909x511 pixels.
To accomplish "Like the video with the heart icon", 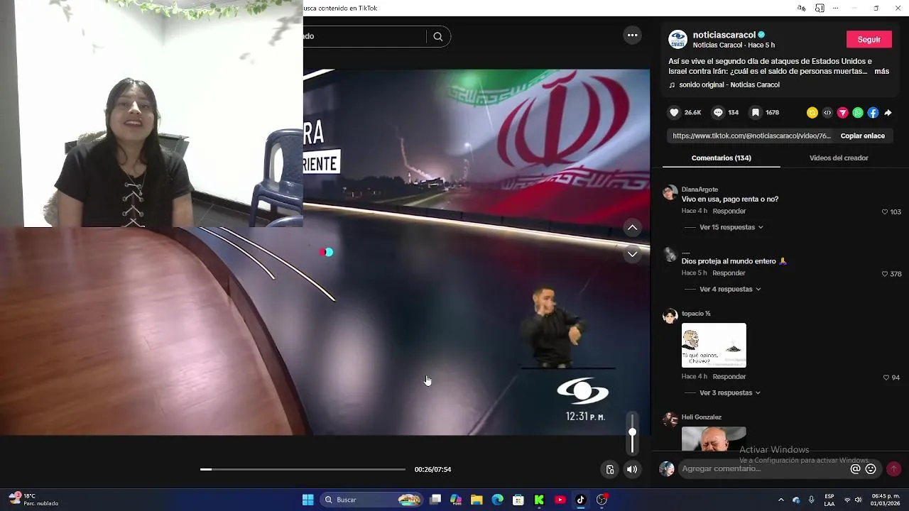I will (674, 112).
